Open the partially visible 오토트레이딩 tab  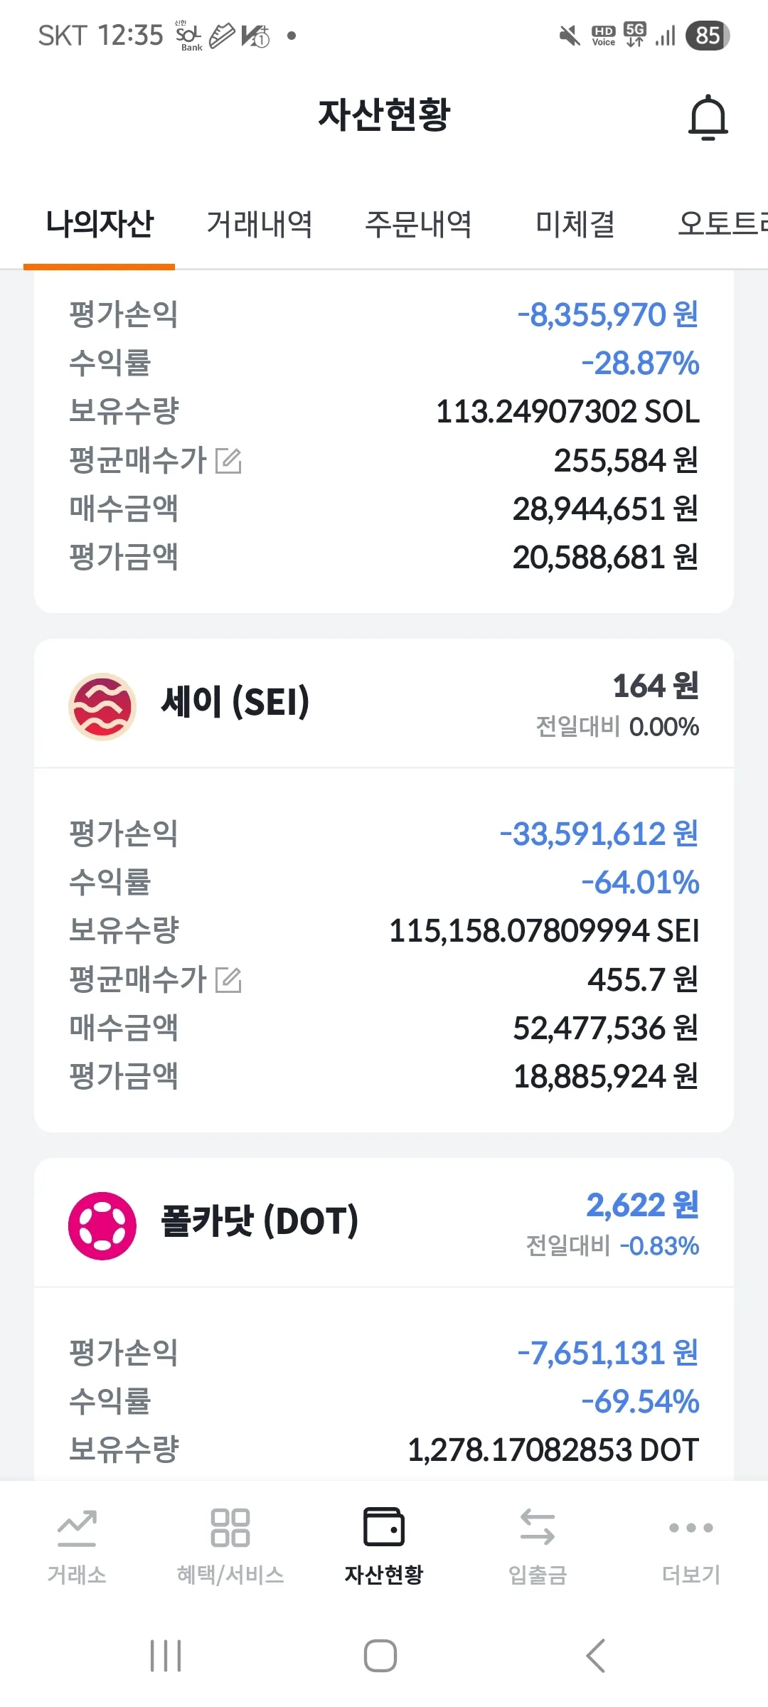pyautogui.click(x=722, y=224)
